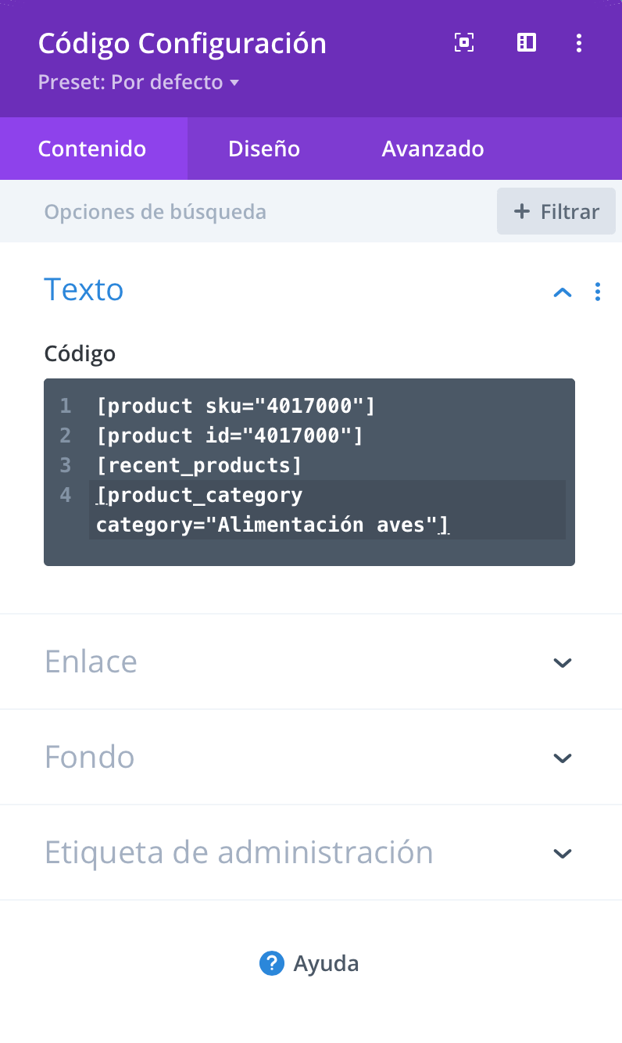The height and width of the screenshot is (1043, 622).
Task: Click the Filtrar button
Action: coord(556,211)
